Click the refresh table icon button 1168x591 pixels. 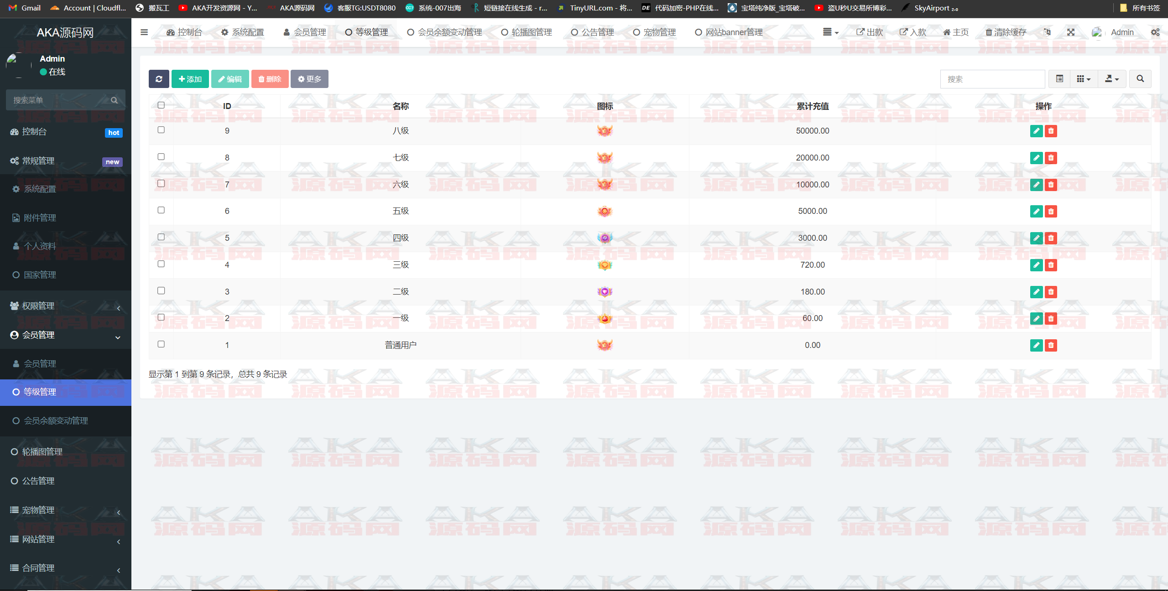(159, 79)
